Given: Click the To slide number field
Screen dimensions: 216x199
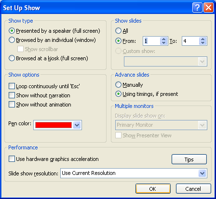Looking at the screenshot, I should 191,41.
